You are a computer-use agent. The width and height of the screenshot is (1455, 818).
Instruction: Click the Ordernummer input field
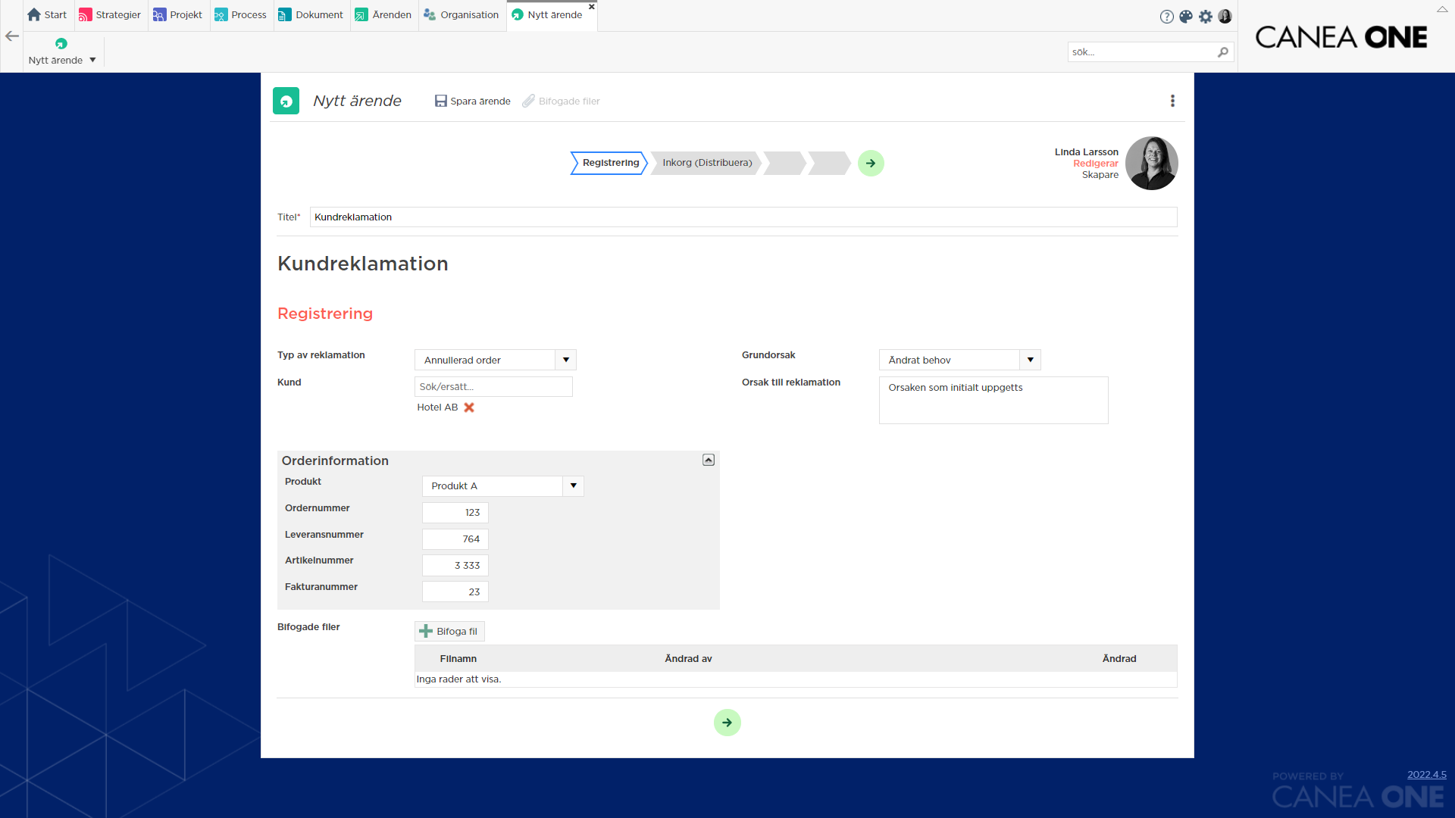(455, 513)
